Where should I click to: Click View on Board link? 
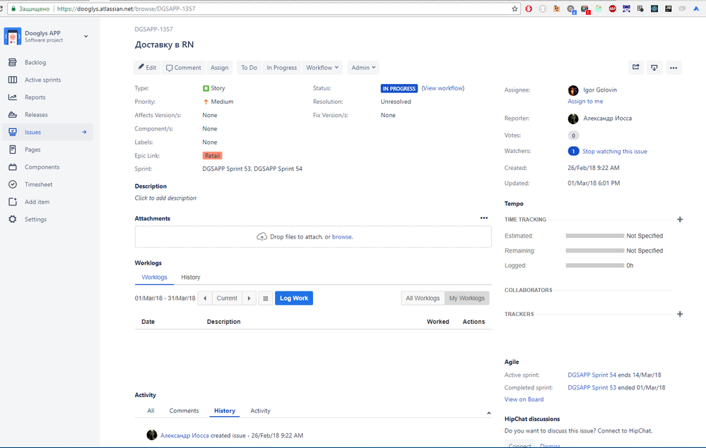(524, 399)
